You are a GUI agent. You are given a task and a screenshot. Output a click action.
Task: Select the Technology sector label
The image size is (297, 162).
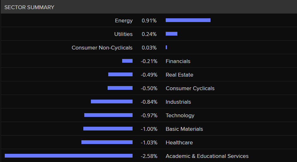[x=180, y=115]
